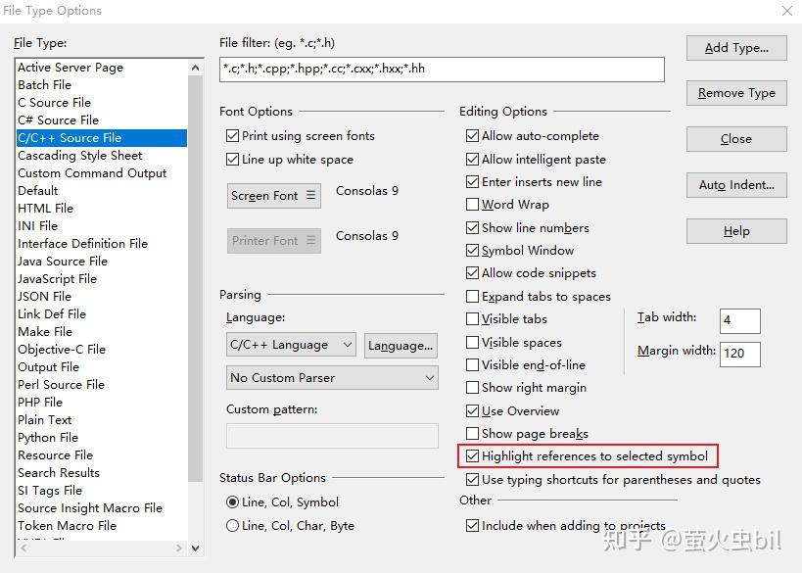This screenshot has height=573, width=802.
Task: Select HTML File entry
Action: (45, 209)
